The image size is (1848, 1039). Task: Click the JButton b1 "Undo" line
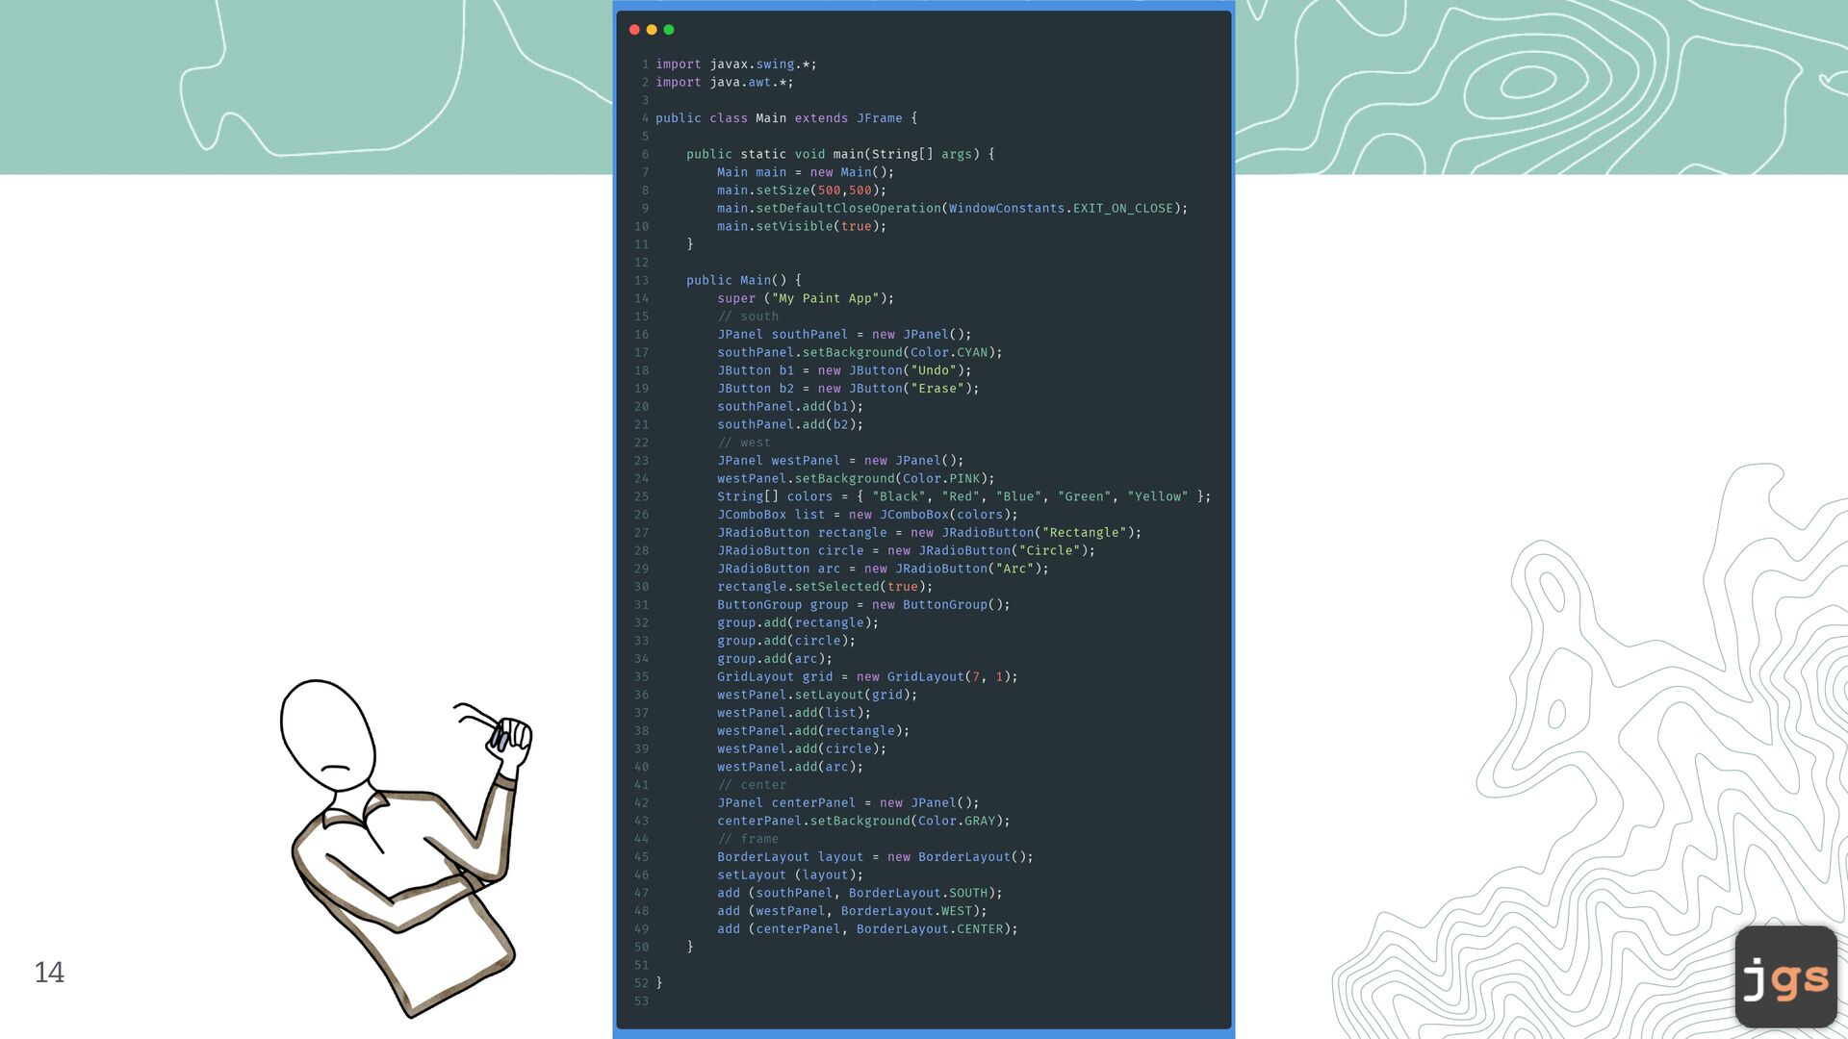tap(844, 370)
